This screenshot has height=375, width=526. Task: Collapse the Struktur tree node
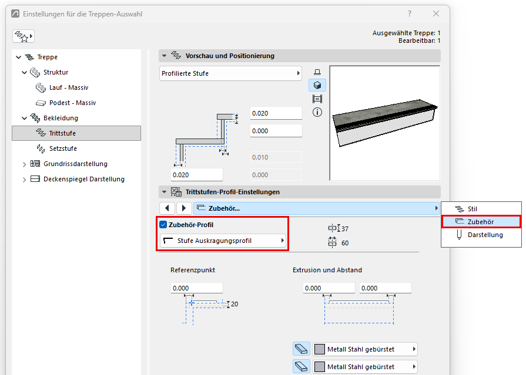25,72
